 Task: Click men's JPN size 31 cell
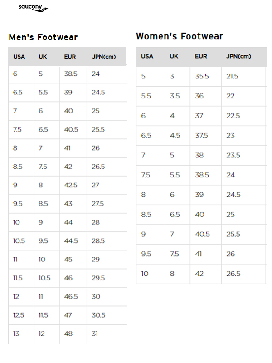click(96, 334)
